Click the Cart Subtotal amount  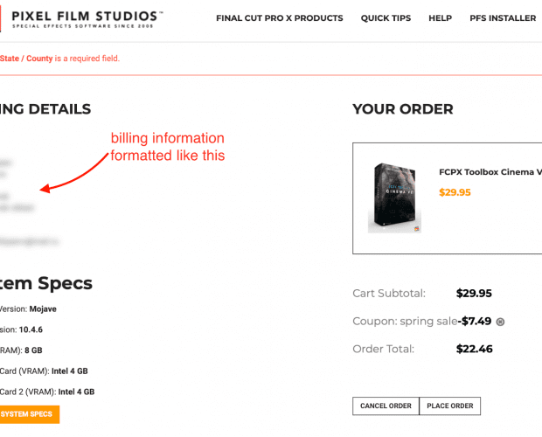coord(474,294)
